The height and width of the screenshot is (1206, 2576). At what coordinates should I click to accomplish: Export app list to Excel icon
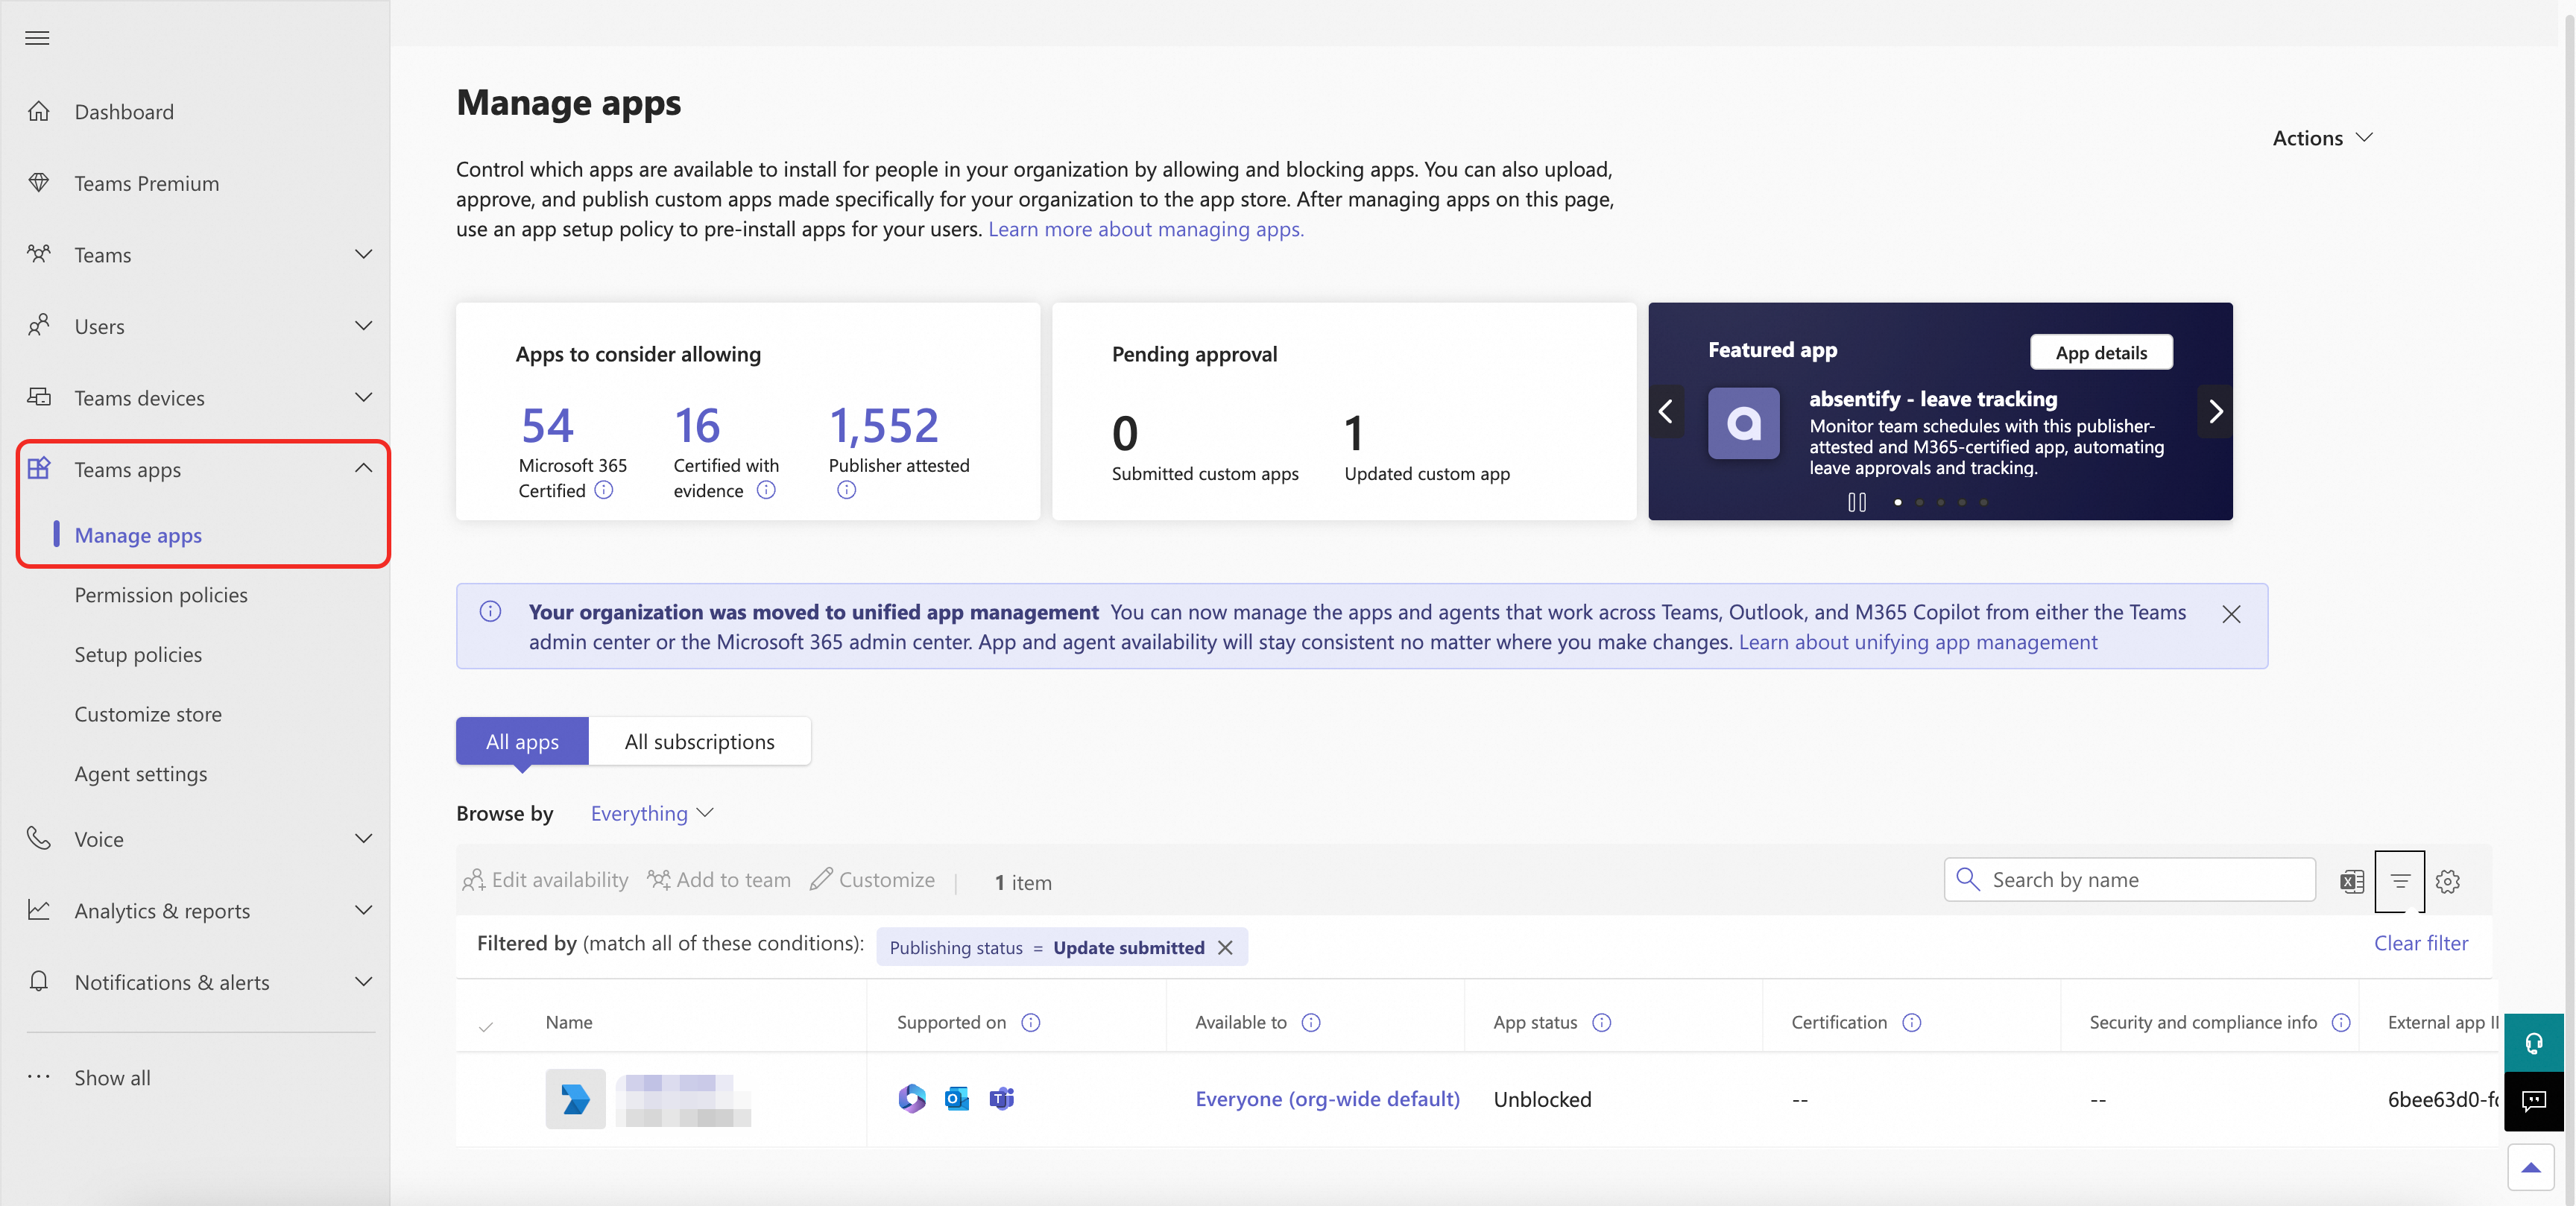pos(2351,881)
